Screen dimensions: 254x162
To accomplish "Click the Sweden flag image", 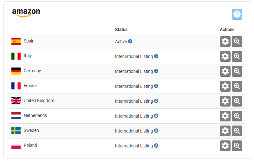I will coord(16,131).
